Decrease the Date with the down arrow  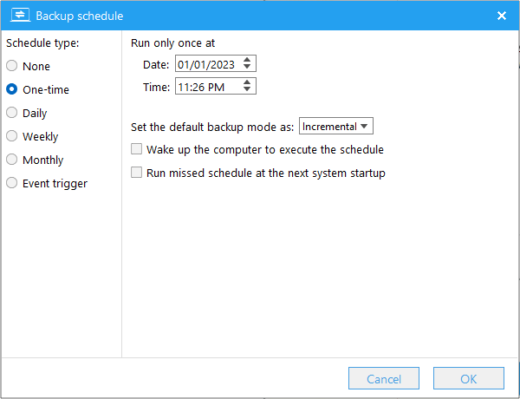click(248, 68)
